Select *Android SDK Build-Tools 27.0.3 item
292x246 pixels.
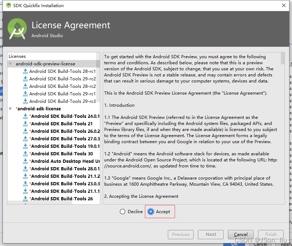64,139
